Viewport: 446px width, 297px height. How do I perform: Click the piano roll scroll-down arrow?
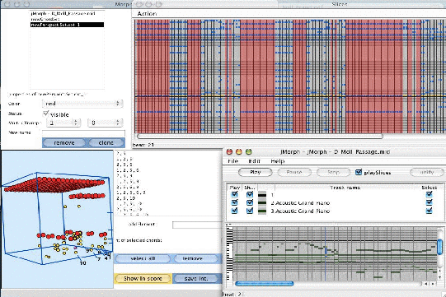coord(440,277)
